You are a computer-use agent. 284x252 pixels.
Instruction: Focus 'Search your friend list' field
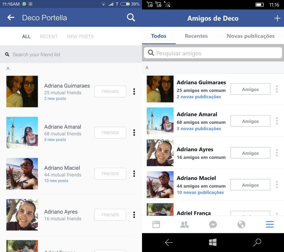pyautogui.click(x=71, y=55)
